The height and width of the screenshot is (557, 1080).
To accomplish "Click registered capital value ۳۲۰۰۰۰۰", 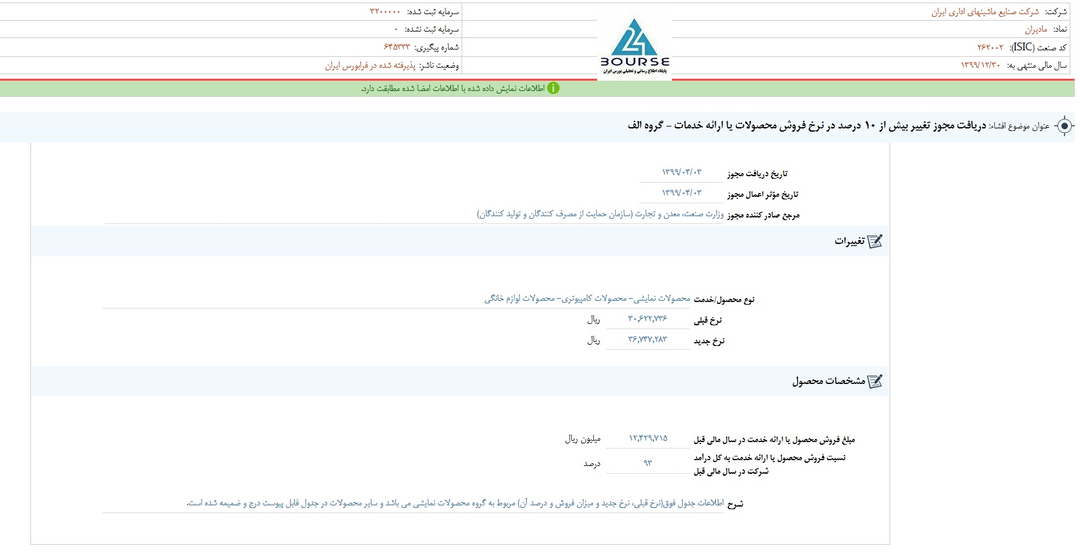I will click(385, 12).
